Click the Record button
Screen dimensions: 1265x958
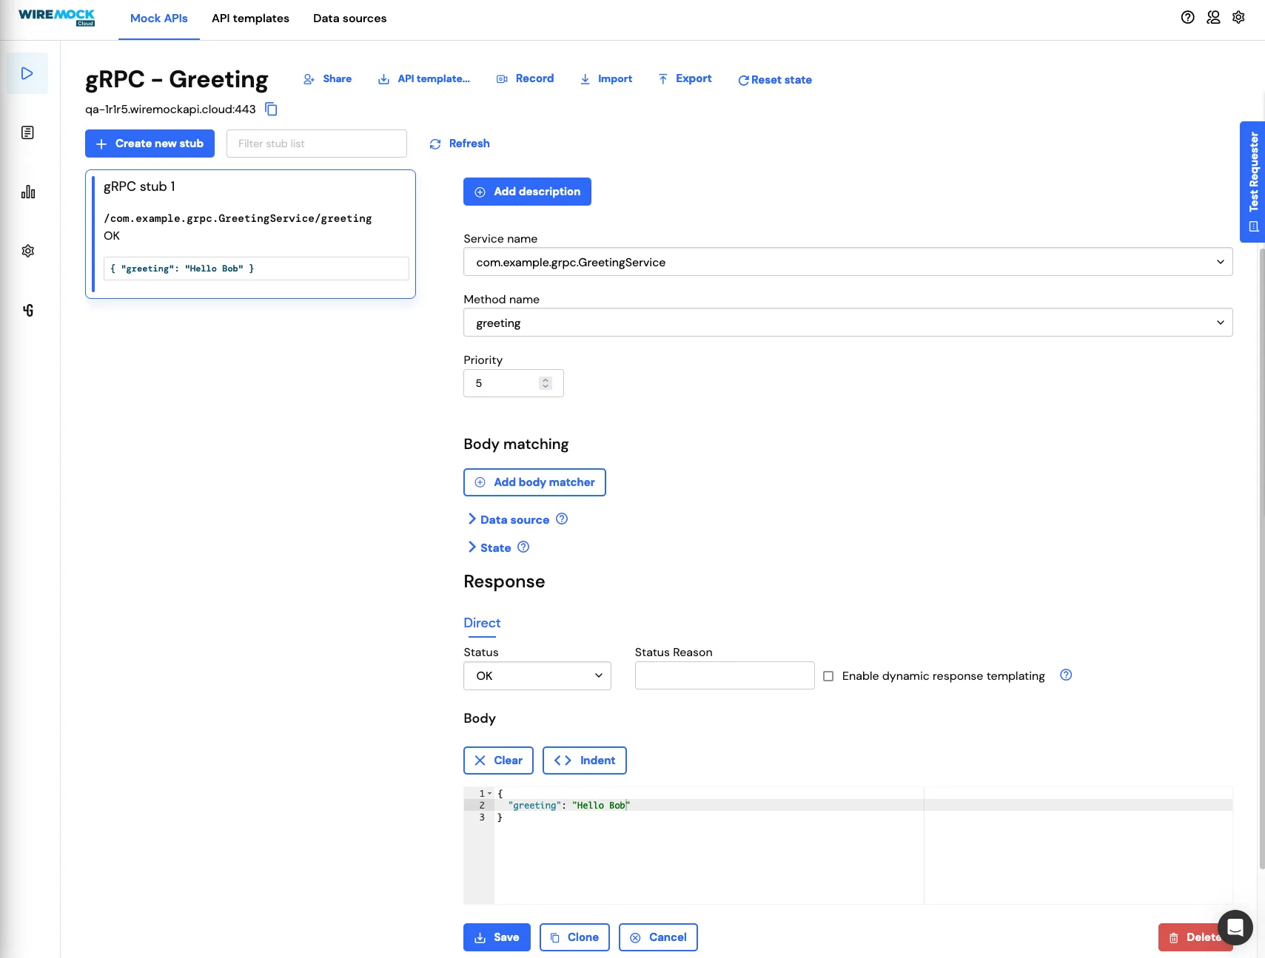tap(525, 78)
